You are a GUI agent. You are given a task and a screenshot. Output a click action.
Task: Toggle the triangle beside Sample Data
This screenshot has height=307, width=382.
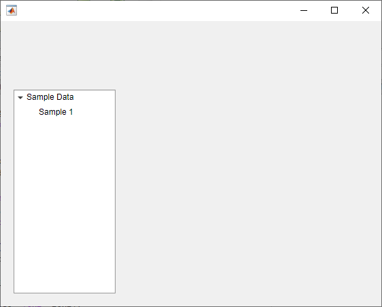tap(20, 98)
